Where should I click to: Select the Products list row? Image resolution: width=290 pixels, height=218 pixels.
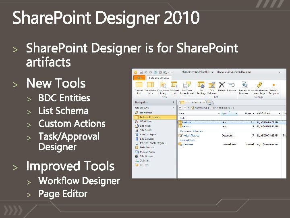point(232,122)
